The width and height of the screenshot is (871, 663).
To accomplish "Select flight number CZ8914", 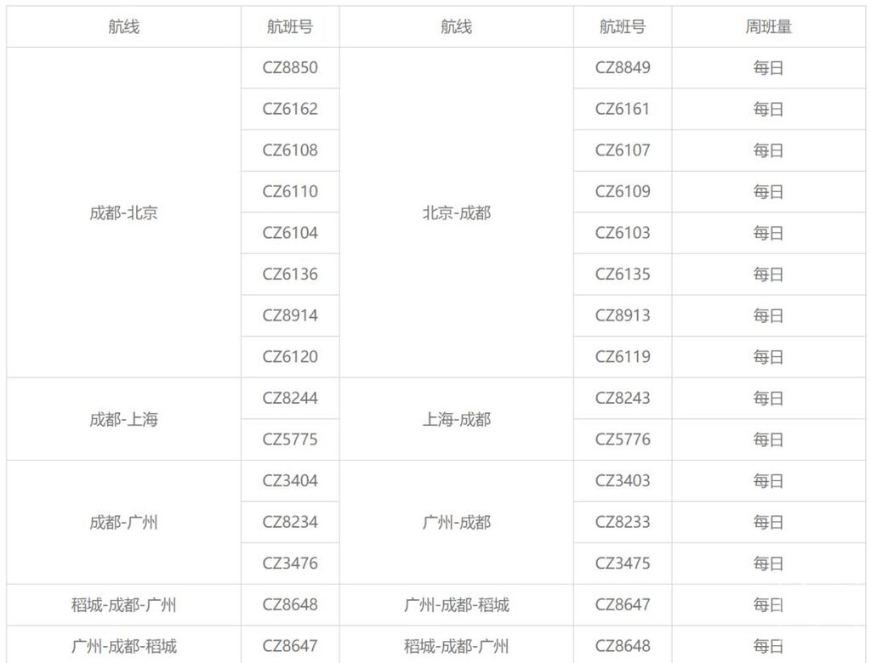I will [x=290, y=315].
